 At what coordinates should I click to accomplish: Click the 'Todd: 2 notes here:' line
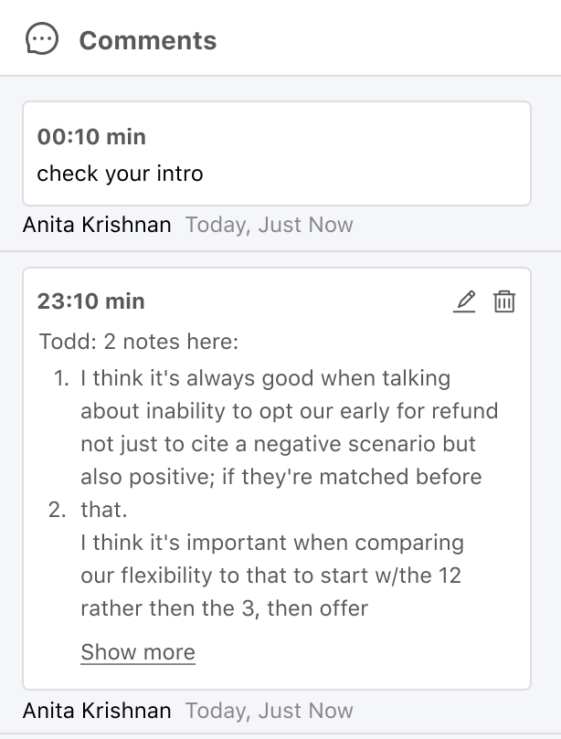[x=138, y=342]
